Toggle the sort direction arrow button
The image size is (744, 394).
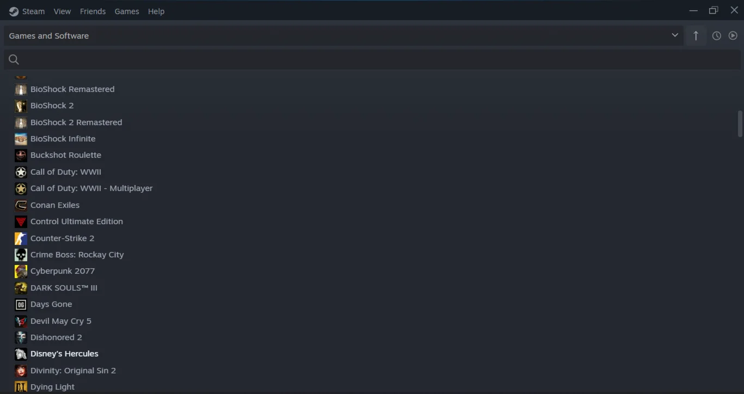[x=696, y=36]
